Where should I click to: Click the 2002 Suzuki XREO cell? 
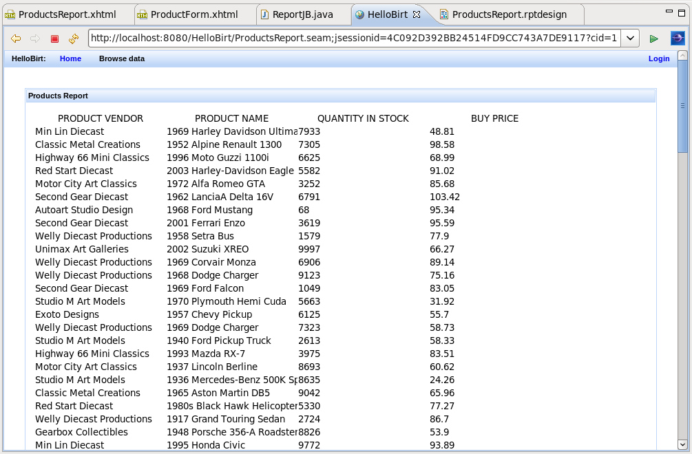coord(208,250)
